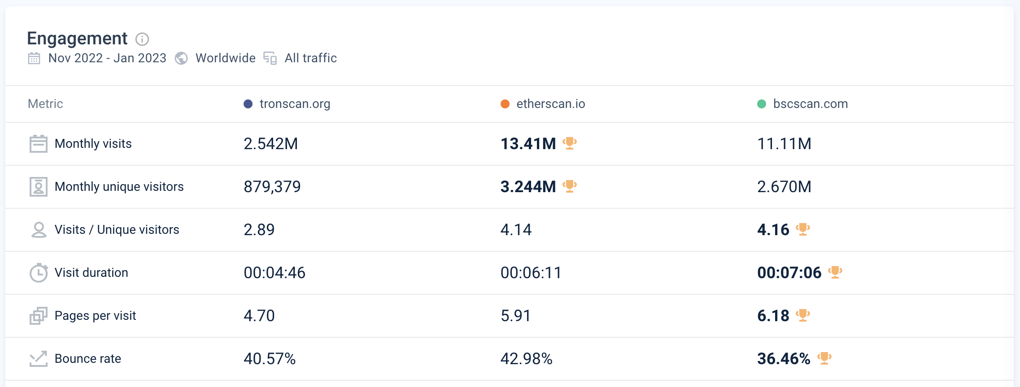Click the green dot beside bscscan.com
This screenshot has height=387, width=1020.
[762, 104]
